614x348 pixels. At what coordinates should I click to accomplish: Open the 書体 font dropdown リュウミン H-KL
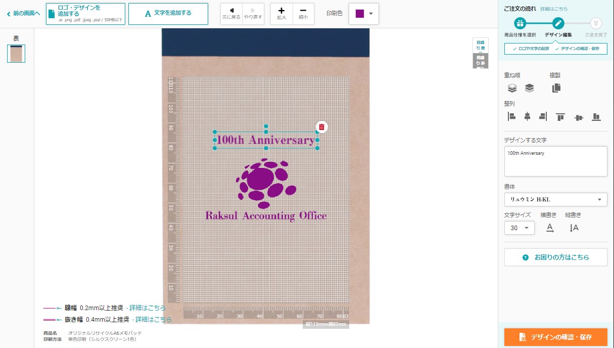[x=556, y=199]
